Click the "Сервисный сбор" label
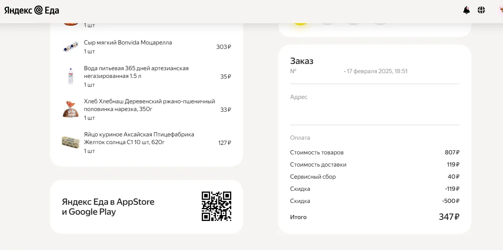Viewport: 503px width, 250px height. [x=313, y=177]
